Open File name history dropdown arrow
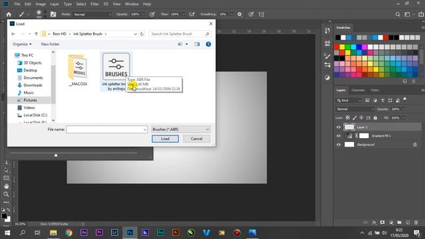 click(x=145, y=129)
